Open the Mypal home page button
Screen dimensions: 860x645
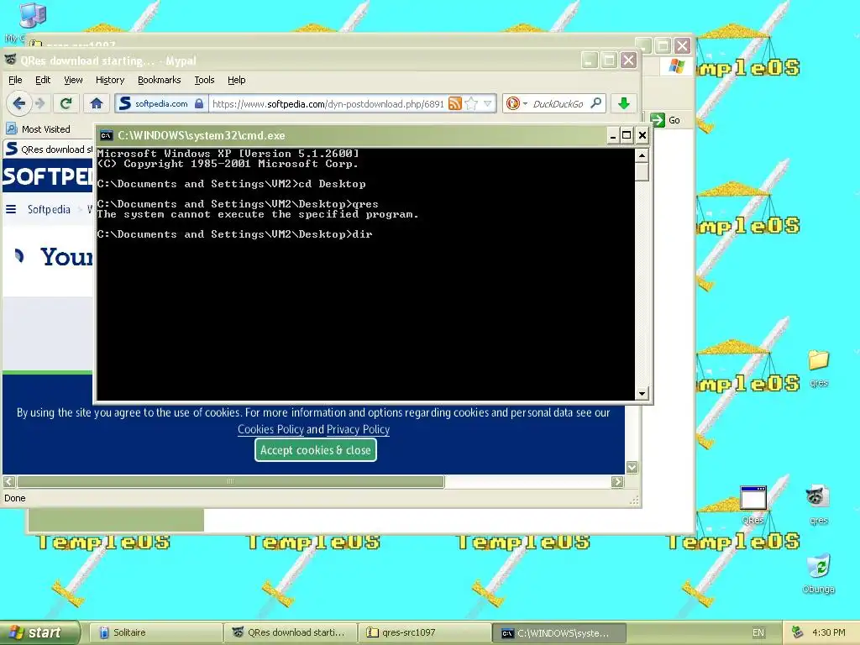97,103
